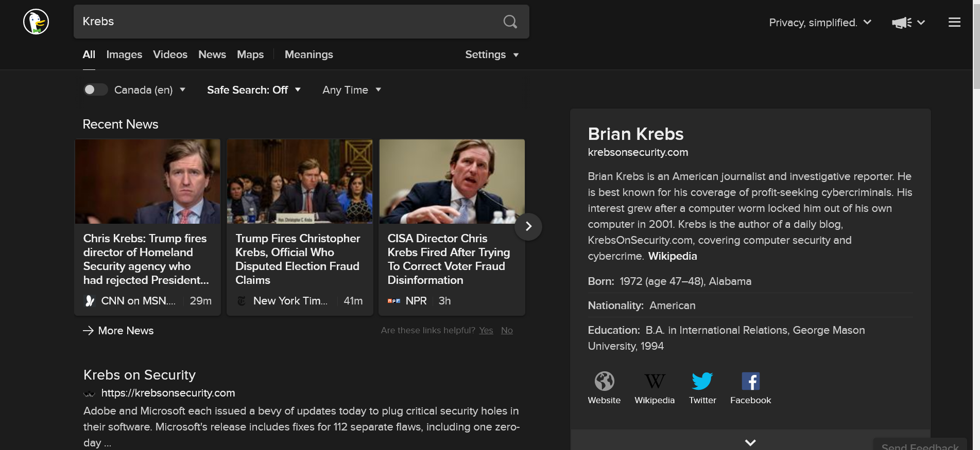The image size is (980, 450).
Task: Click the Brian Krebs panel heading
Action: [x=635, y=134]
